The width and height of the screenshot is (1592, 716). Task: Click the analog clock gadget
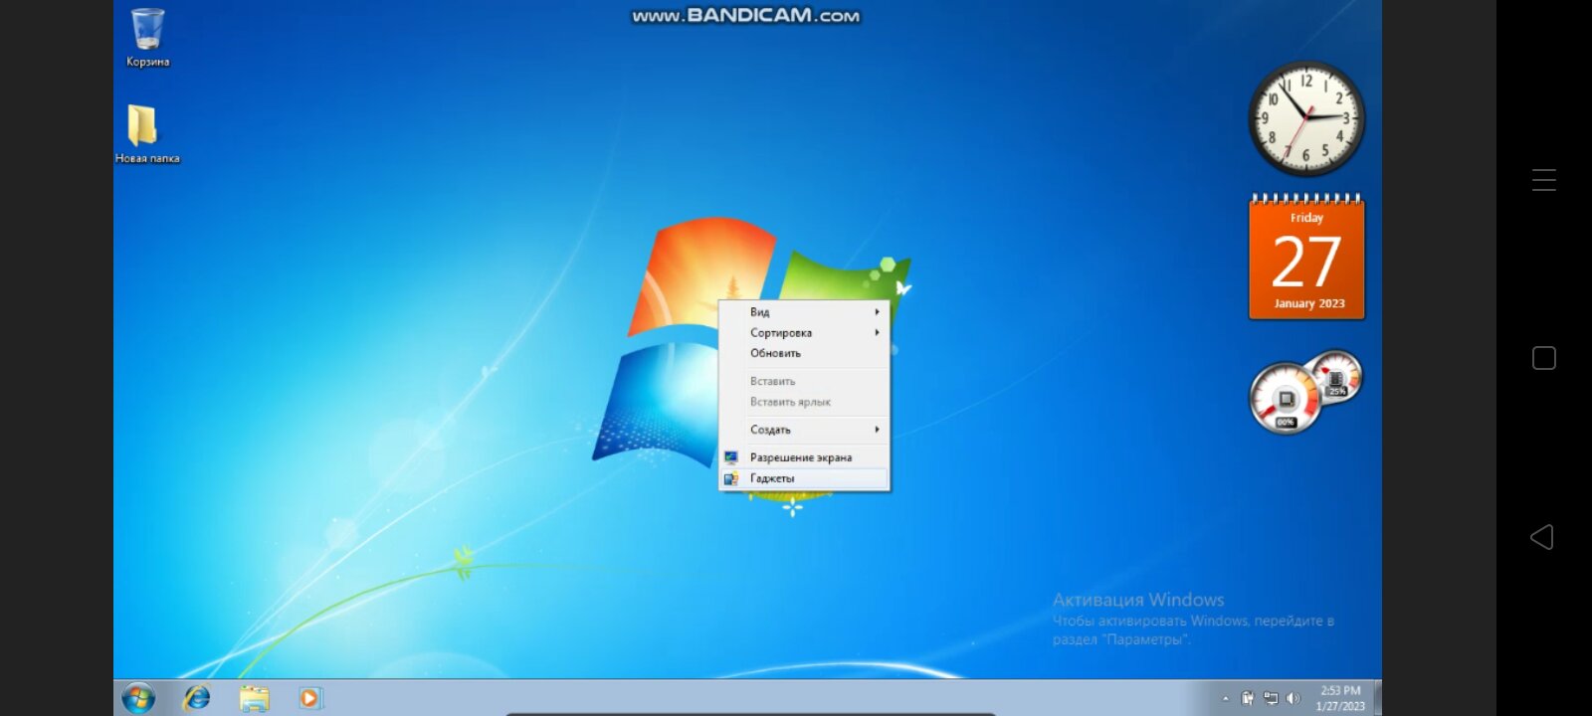[x=1306, y=118]
